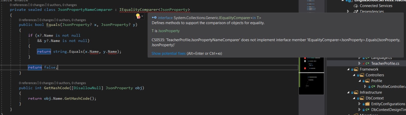Click the ProfileController C# file icon

[x=373, y=87]
